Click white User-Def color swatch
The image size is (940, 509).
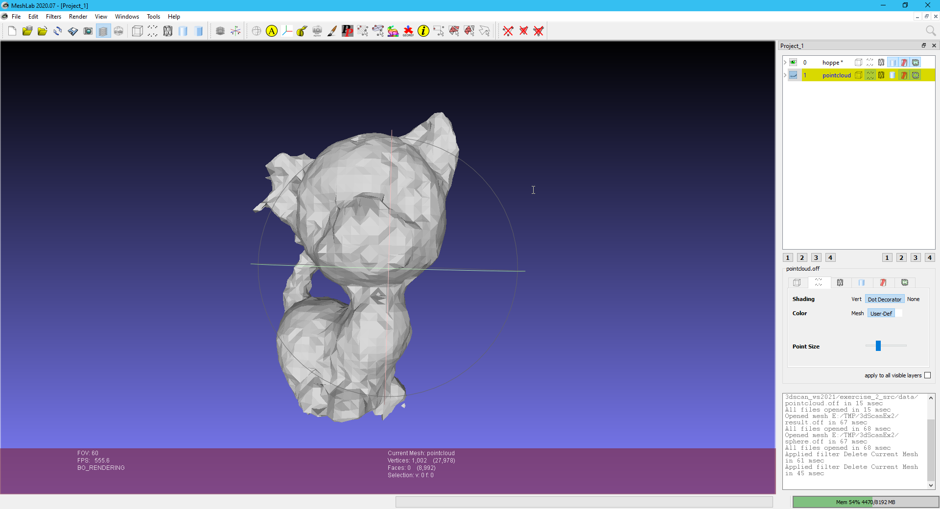pyautogui.click(x=899, y=314)
